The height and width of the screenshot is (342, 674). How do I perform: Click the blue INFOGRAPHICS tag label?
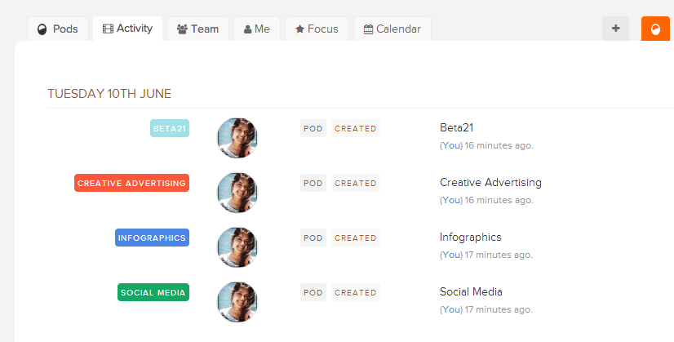153,238
